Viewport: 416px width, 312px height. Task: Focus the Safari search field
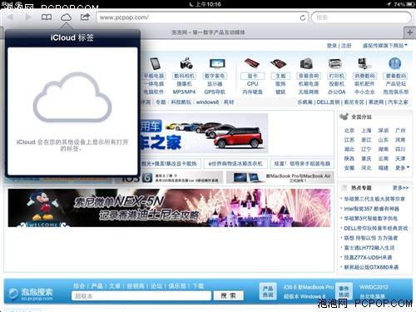click(x=361, y=17)
